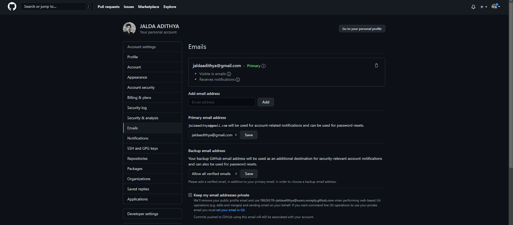Image resolution: width=513 pixels, height=225 pixels.
Task: Open Appearance settings
Action: click(152, 77)
